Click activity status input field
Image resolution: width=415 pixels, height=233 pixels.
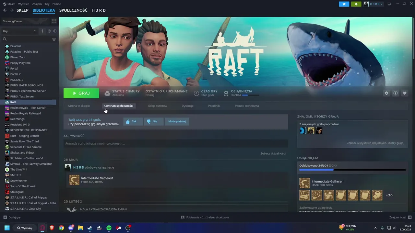(x=176, y=143)
